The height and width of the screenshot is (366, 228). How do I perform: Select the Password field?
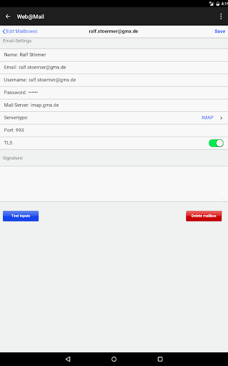click(x=114, y=92)
